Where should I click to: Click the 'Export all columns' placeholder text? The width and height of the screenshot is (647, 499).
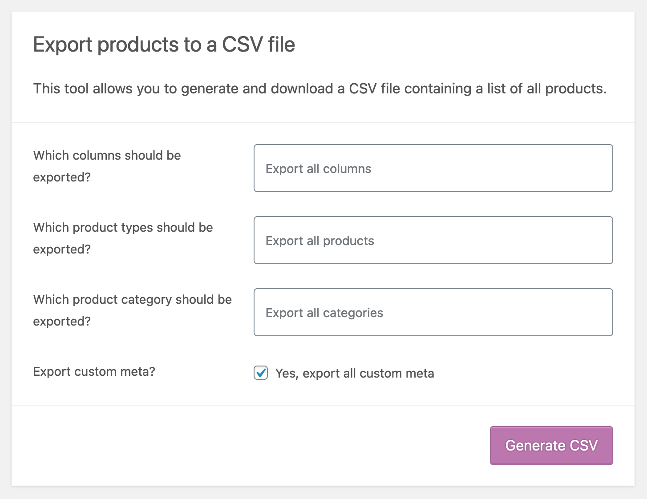point(318,169)
